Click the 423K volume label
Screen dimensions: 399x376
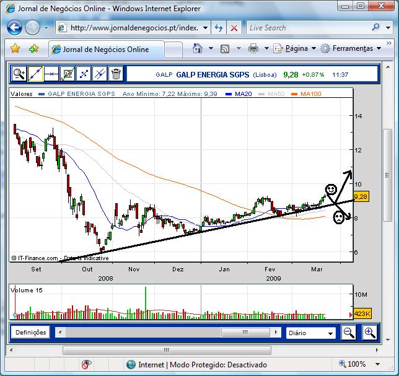362,313
